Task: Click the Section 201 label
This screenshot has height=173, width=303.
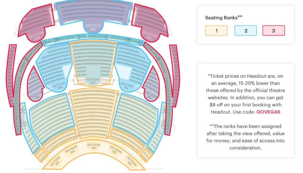Action: [x=150, y=95]
